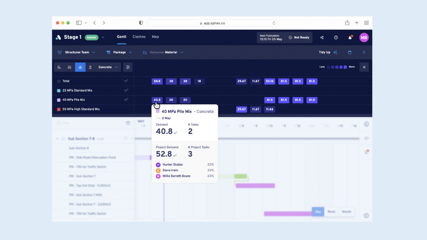Open resource settings sliders icon
This screenshot has width=427, height=240.
pos(128,67)
